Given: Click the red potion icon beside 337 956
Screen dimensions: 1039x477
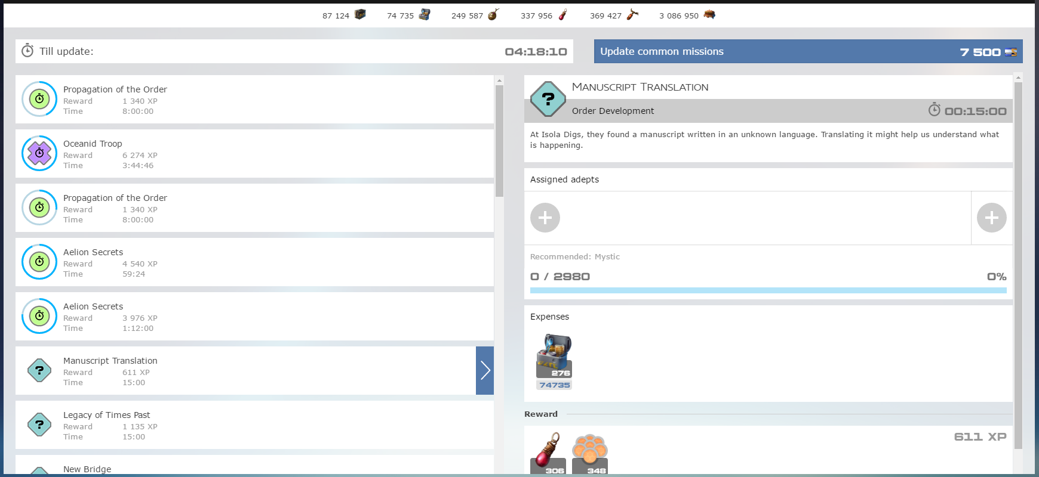Looking at the screenshot, I should pos(562,14).
